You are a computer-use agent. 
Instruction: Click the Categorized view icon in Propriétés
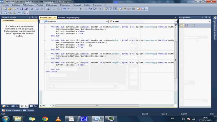point(182,25)
